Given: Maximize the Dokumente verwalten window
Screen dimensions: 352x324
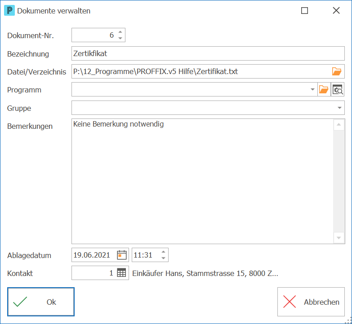Looking at the screenshot, I should click(304, 10).
